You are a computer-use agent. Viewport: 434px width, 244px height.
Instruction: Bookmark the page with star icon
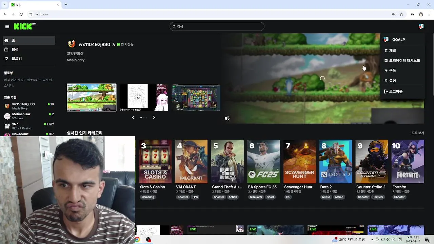401,14
